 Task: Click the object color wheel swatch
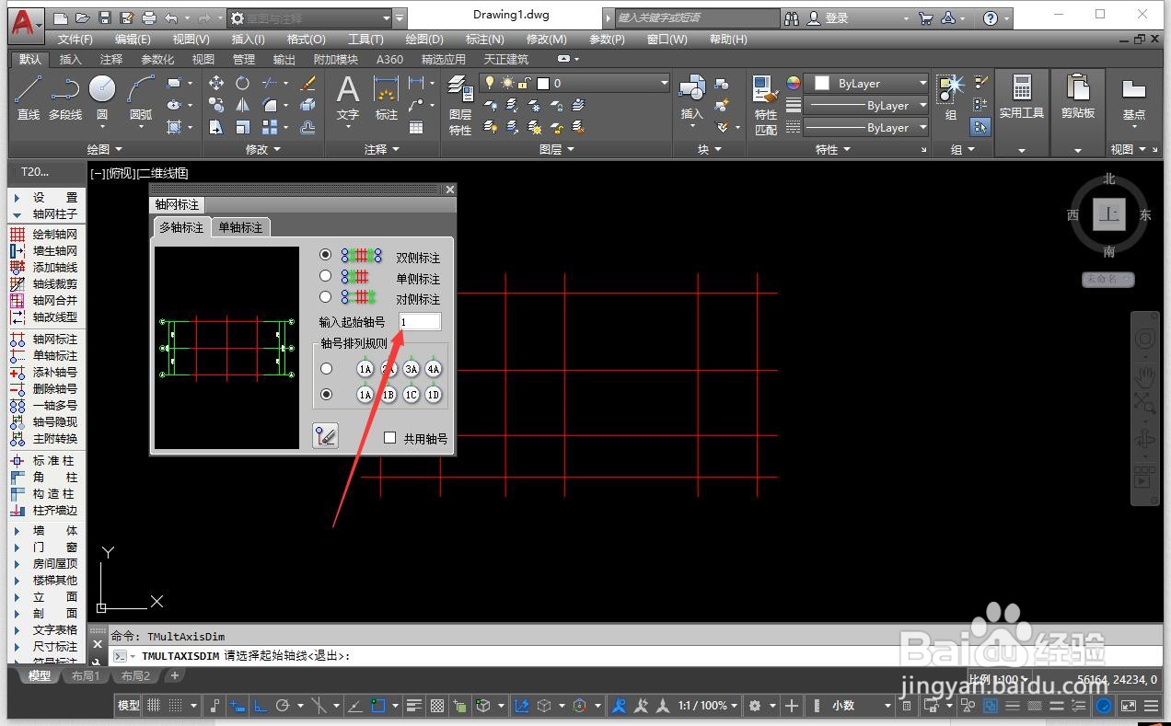click(794, 83)
